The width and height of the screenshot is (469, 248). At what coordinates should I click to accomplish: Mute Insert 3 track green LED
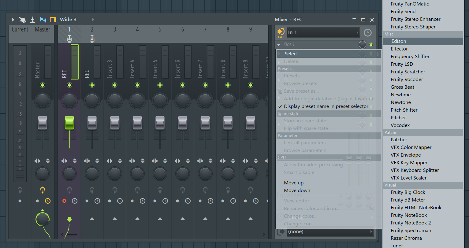(x=115, y=85)
